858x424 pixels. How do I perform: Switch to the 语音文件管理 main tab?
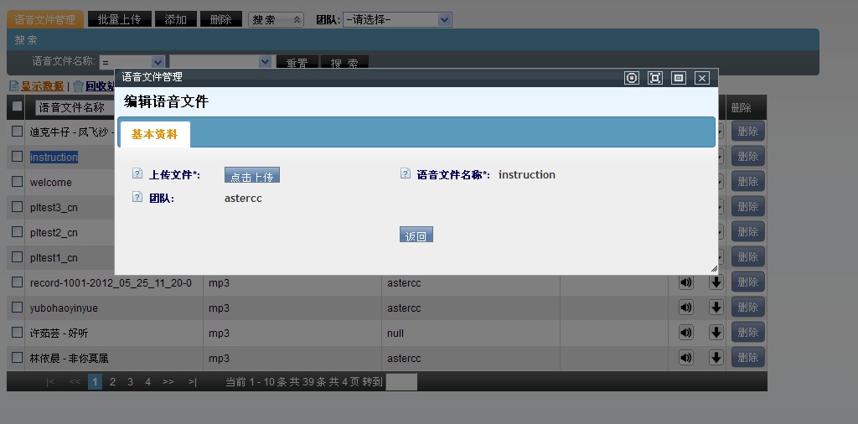[45, 19]
